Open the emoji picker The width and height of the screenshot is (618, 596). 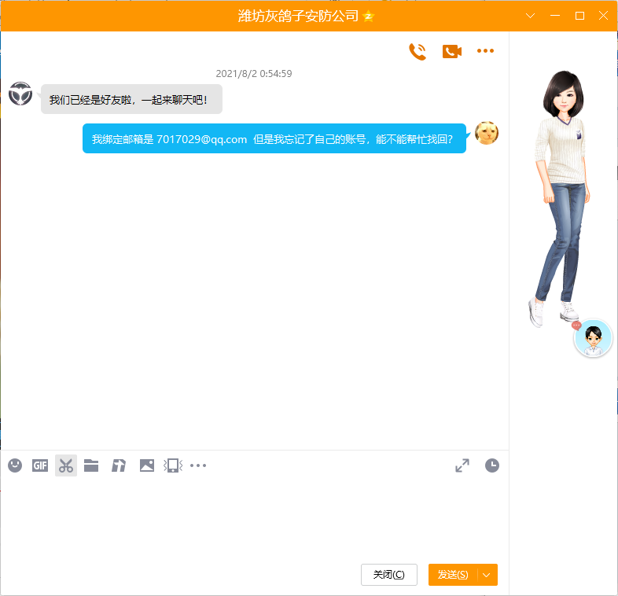(15, 465)
